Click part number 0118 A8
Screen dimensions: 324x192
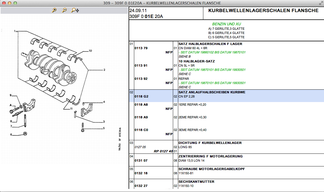[x=141, y=105]
